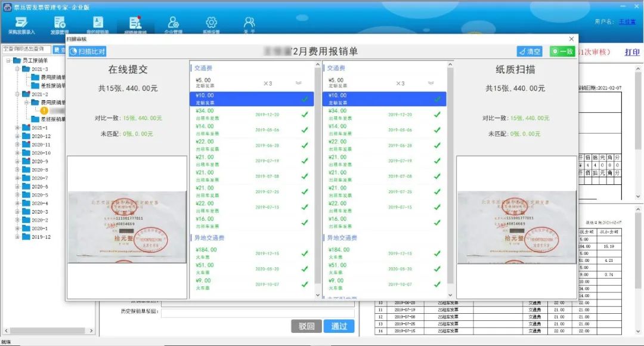Click green checkmark on right ¥184.00 train row

tap(438, 253)
